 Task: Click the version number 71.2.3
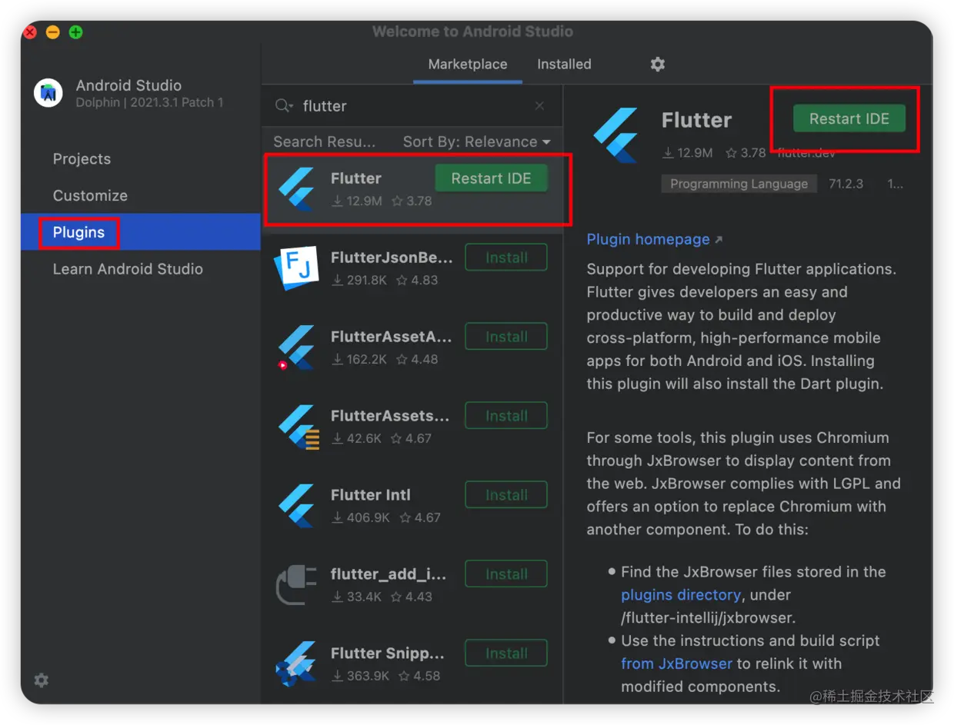(x=846, y=184)
